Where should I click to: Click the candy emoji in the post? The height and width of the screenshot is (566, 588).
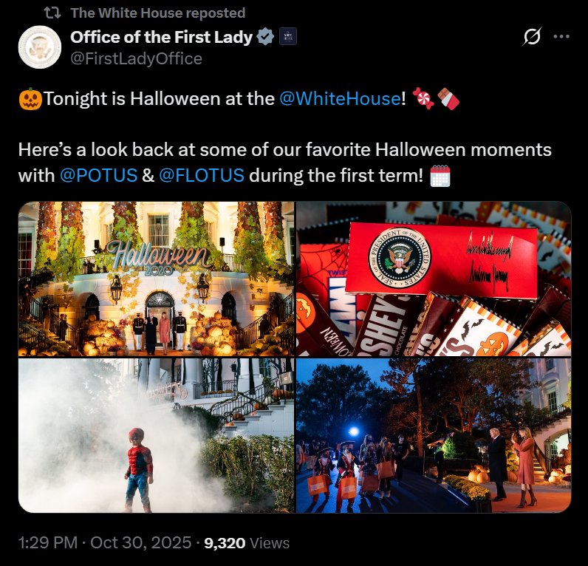pyautogui.click(x=423, y=99)
